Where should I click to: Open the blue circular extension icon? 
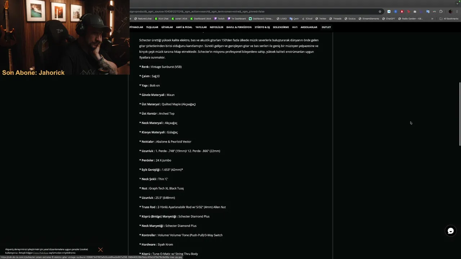point(395,12)
